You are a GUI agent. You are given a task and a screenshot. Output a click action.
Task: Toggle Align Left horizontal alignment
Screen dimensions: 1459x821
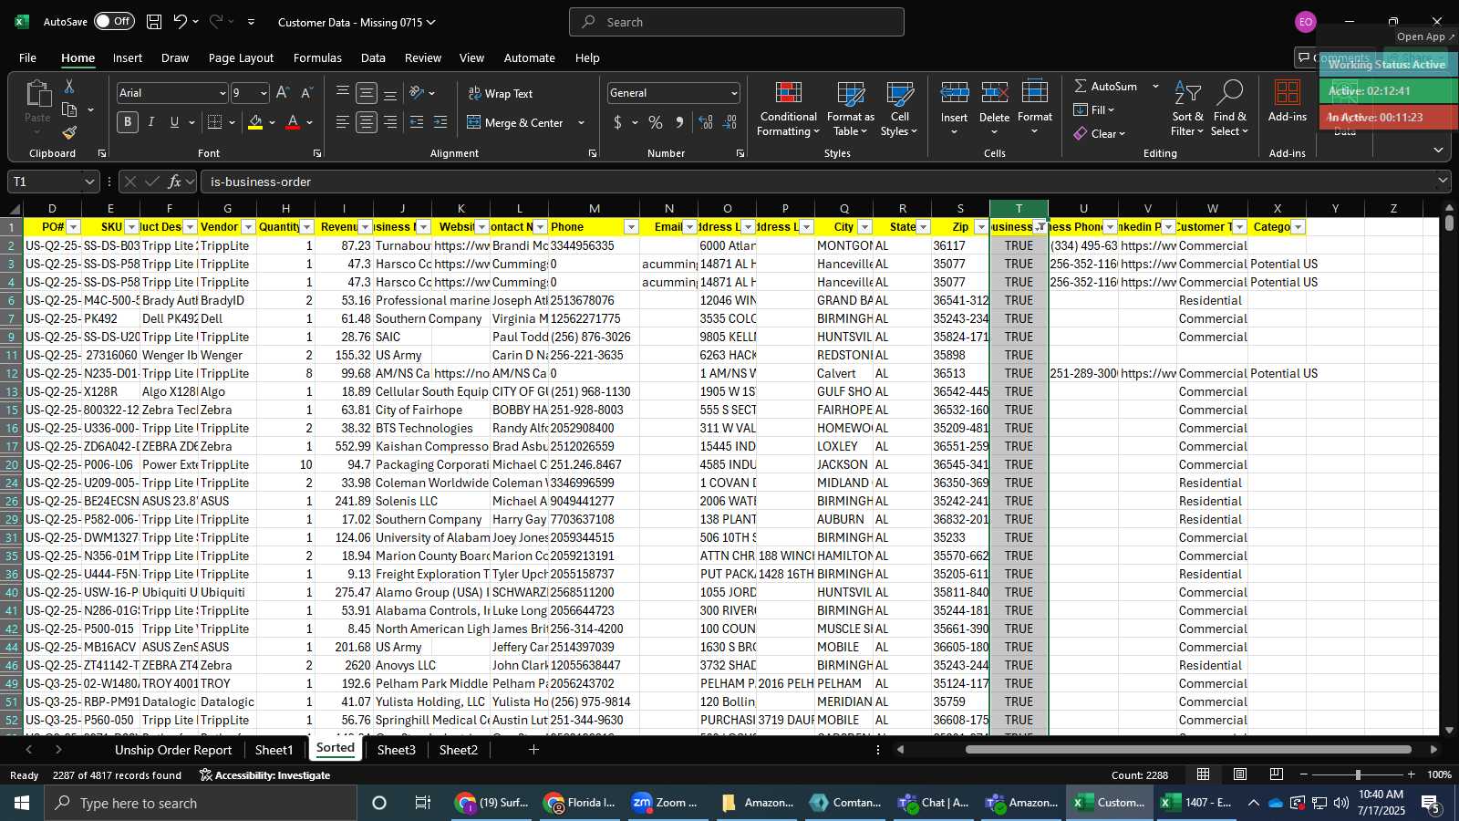(x=343, y=122)
